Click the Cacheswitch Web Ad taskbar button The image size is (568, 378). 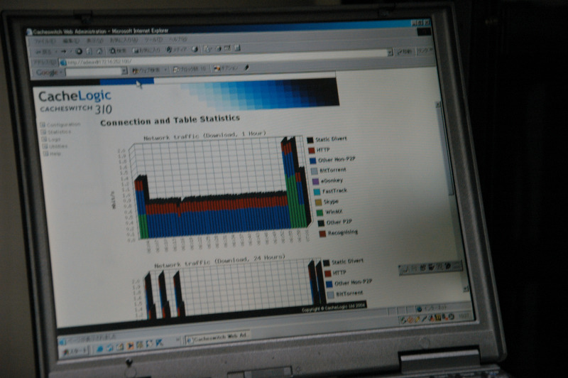pyautogui.click(x=217, y=337)
